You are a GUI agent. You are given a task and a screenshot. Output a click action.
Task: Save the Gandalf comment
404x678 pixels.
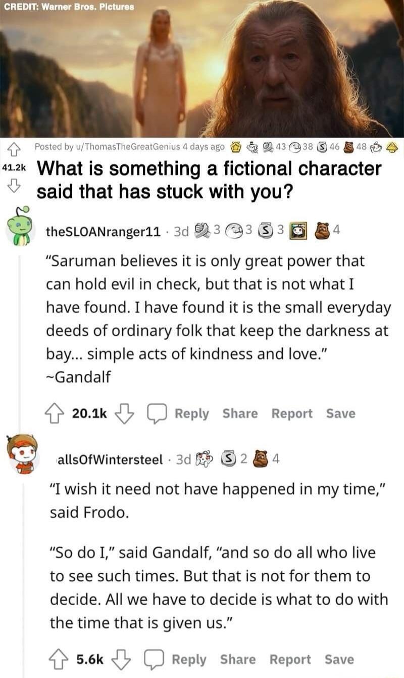pyautogui.click(x=341, y=413)
